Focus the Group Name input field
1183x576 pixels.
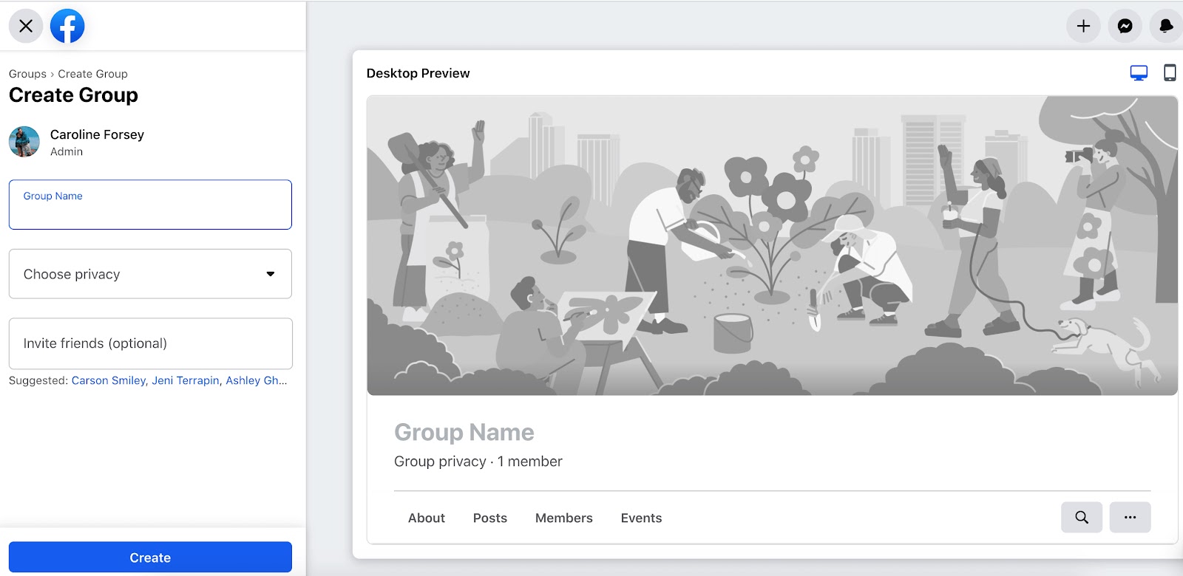pos(150,205)
